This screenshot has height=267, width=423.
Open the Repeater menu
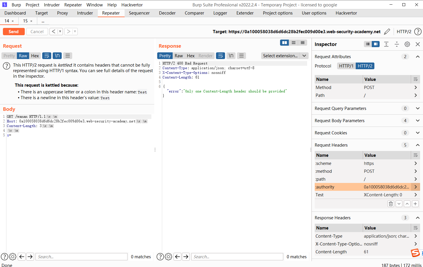(x=73, y=5)
